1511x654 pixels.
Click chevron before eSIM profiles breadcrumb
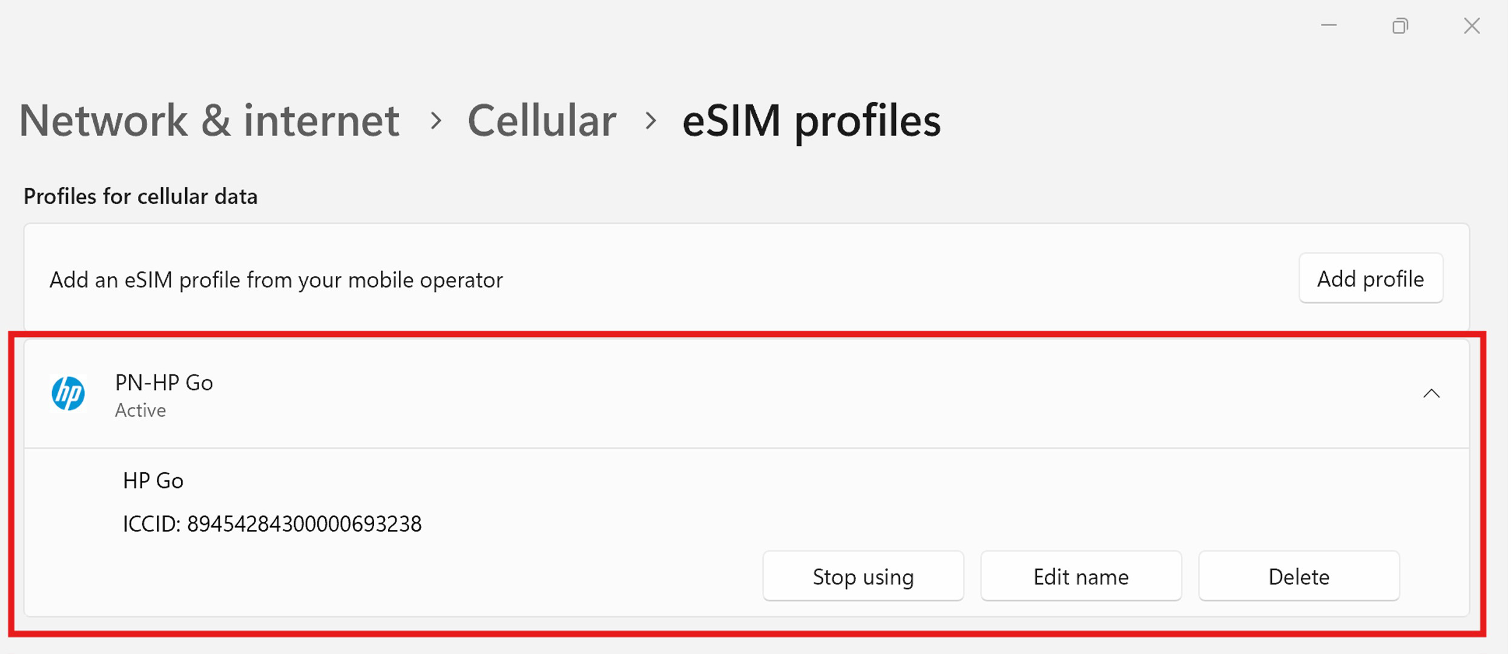coord(650,121)
